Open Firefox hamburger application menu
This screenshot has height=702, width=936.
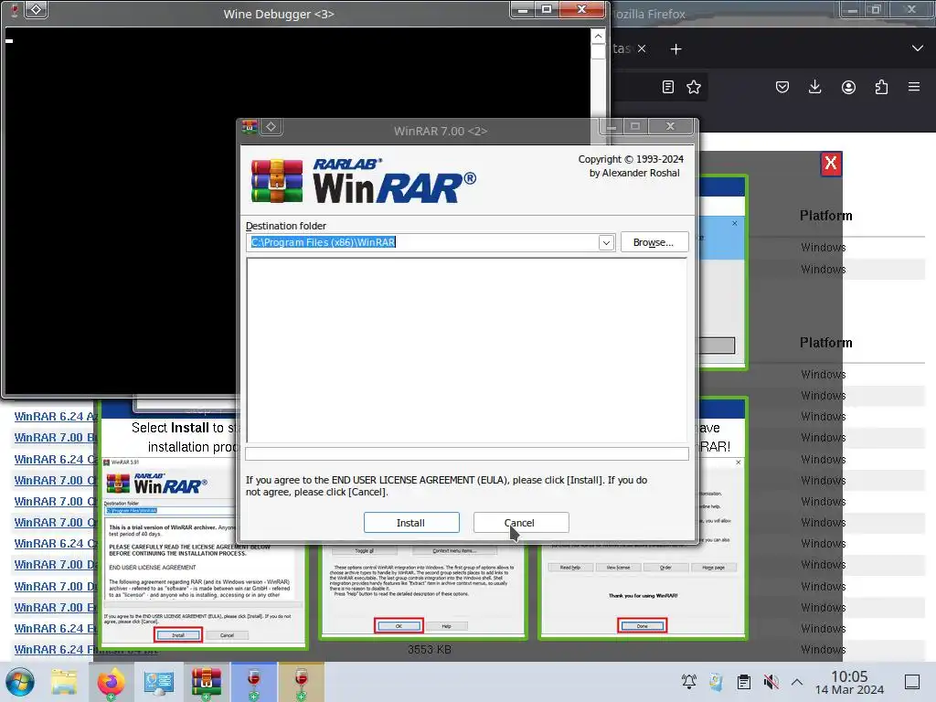click(914, 87)
